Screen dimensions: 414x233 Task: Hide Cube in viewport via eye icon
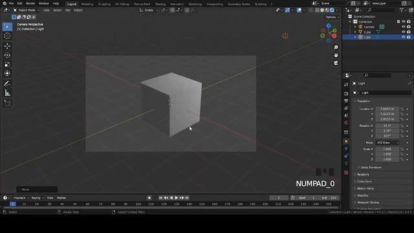pyautogui.click(x=403, y=32)
